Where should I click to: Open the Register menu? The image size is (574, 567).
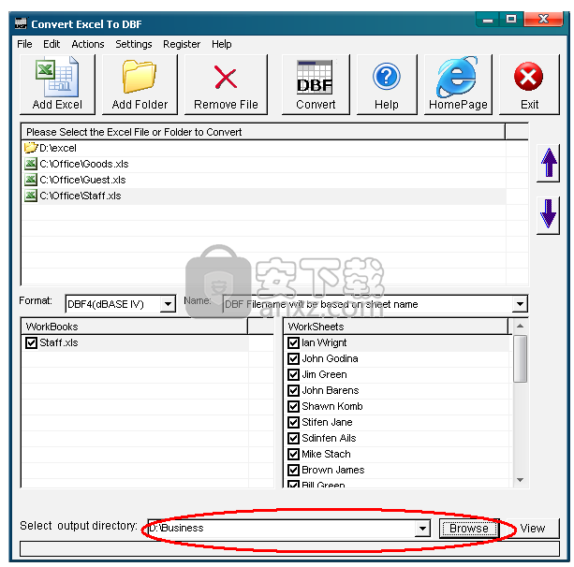click(182, 44)
